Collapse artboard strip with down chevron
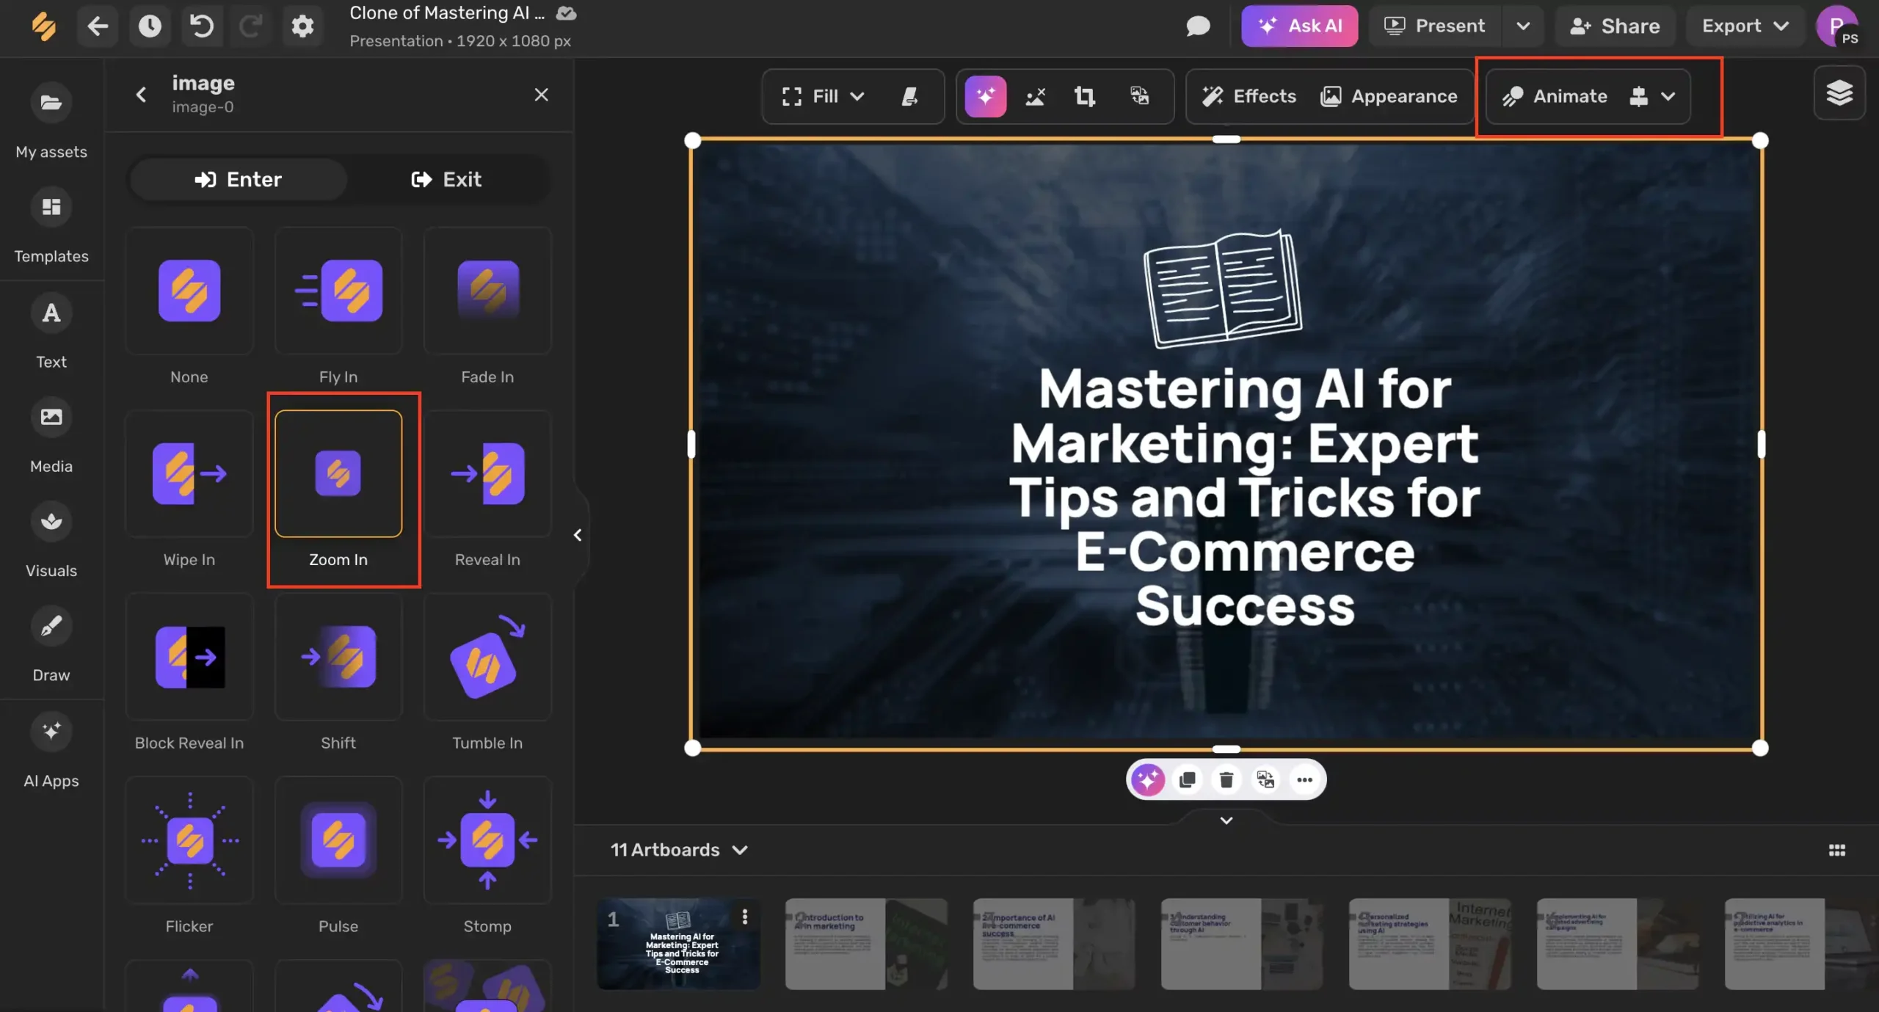The height and width of the screenshot is (1012, 1879). [x=1226, y=820]
